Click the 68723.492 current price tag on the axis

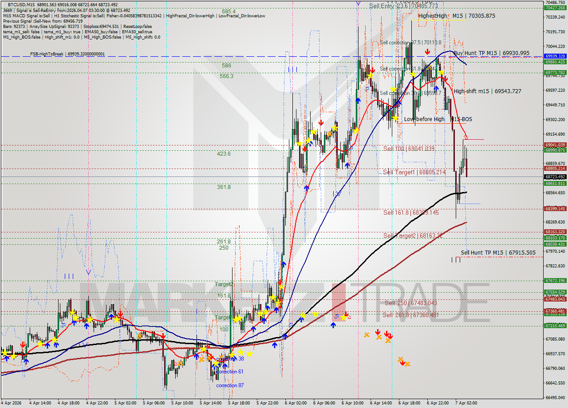554,177
